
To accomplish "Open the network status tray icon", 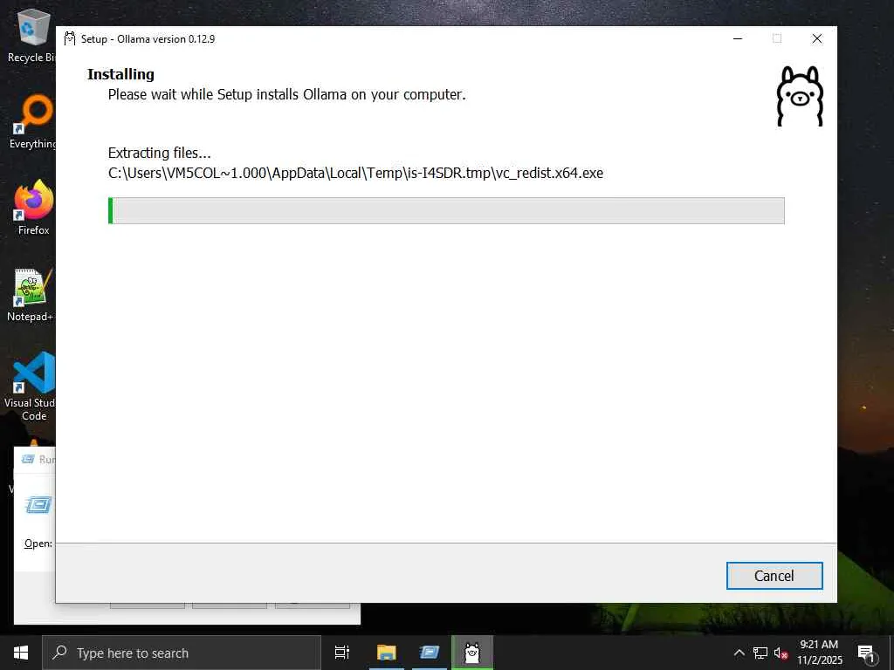I will click(x=760, y=653).
